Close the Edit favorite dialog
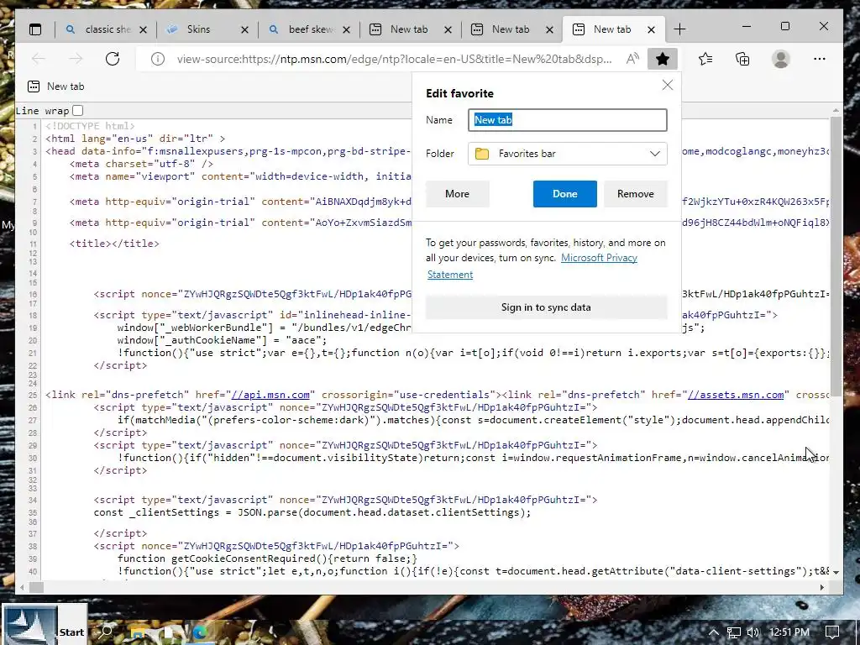This screenshot has width=860, height=645. point(668,85)
